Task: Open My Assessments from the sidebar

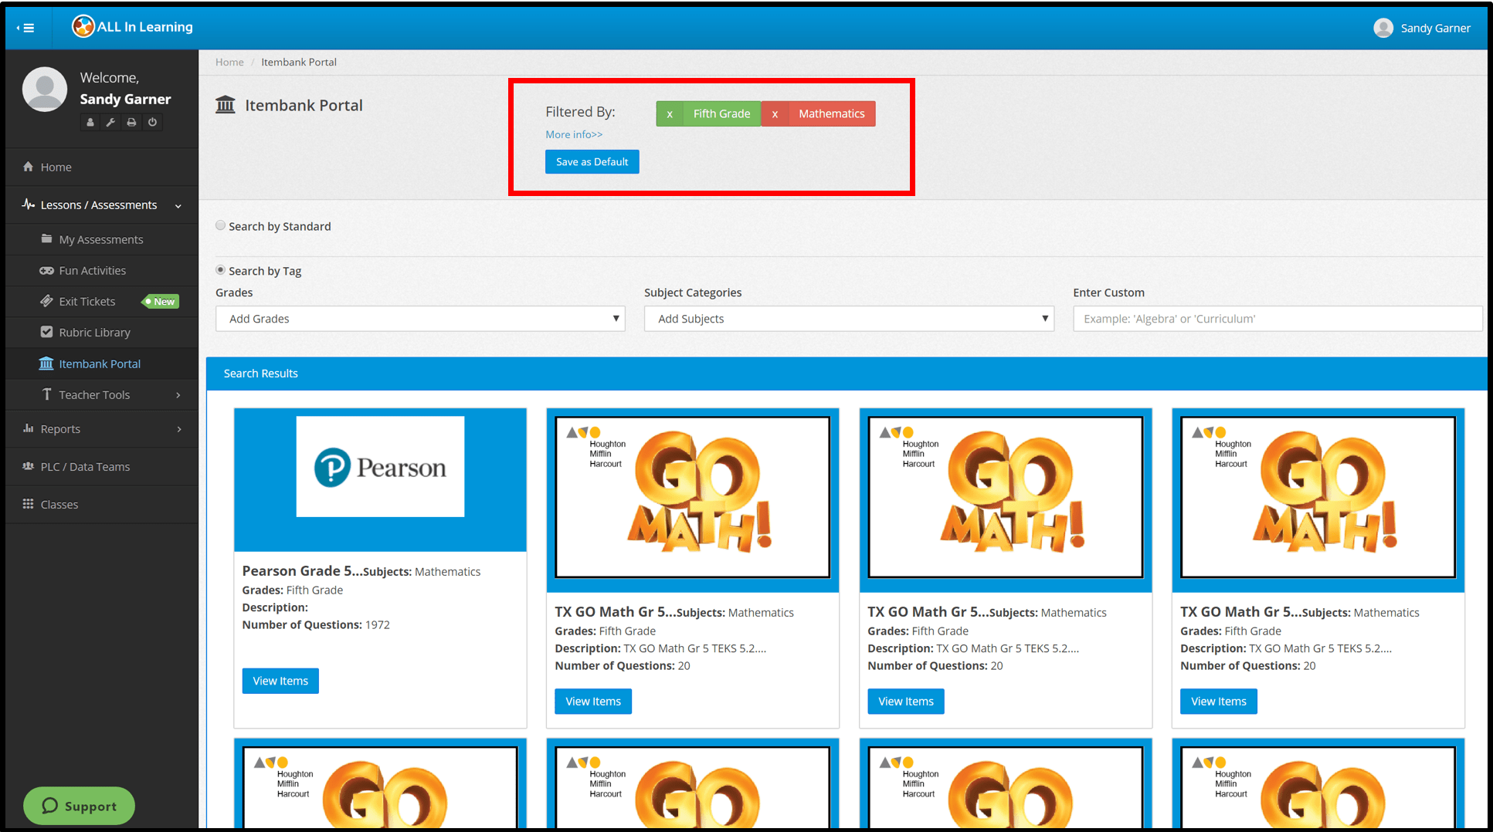Action: [x=100, y=239]
